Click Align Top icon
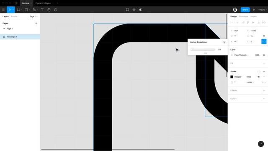The height and width of the screenshot is (151, 268). pyautogui.click(x=248, y=22)
